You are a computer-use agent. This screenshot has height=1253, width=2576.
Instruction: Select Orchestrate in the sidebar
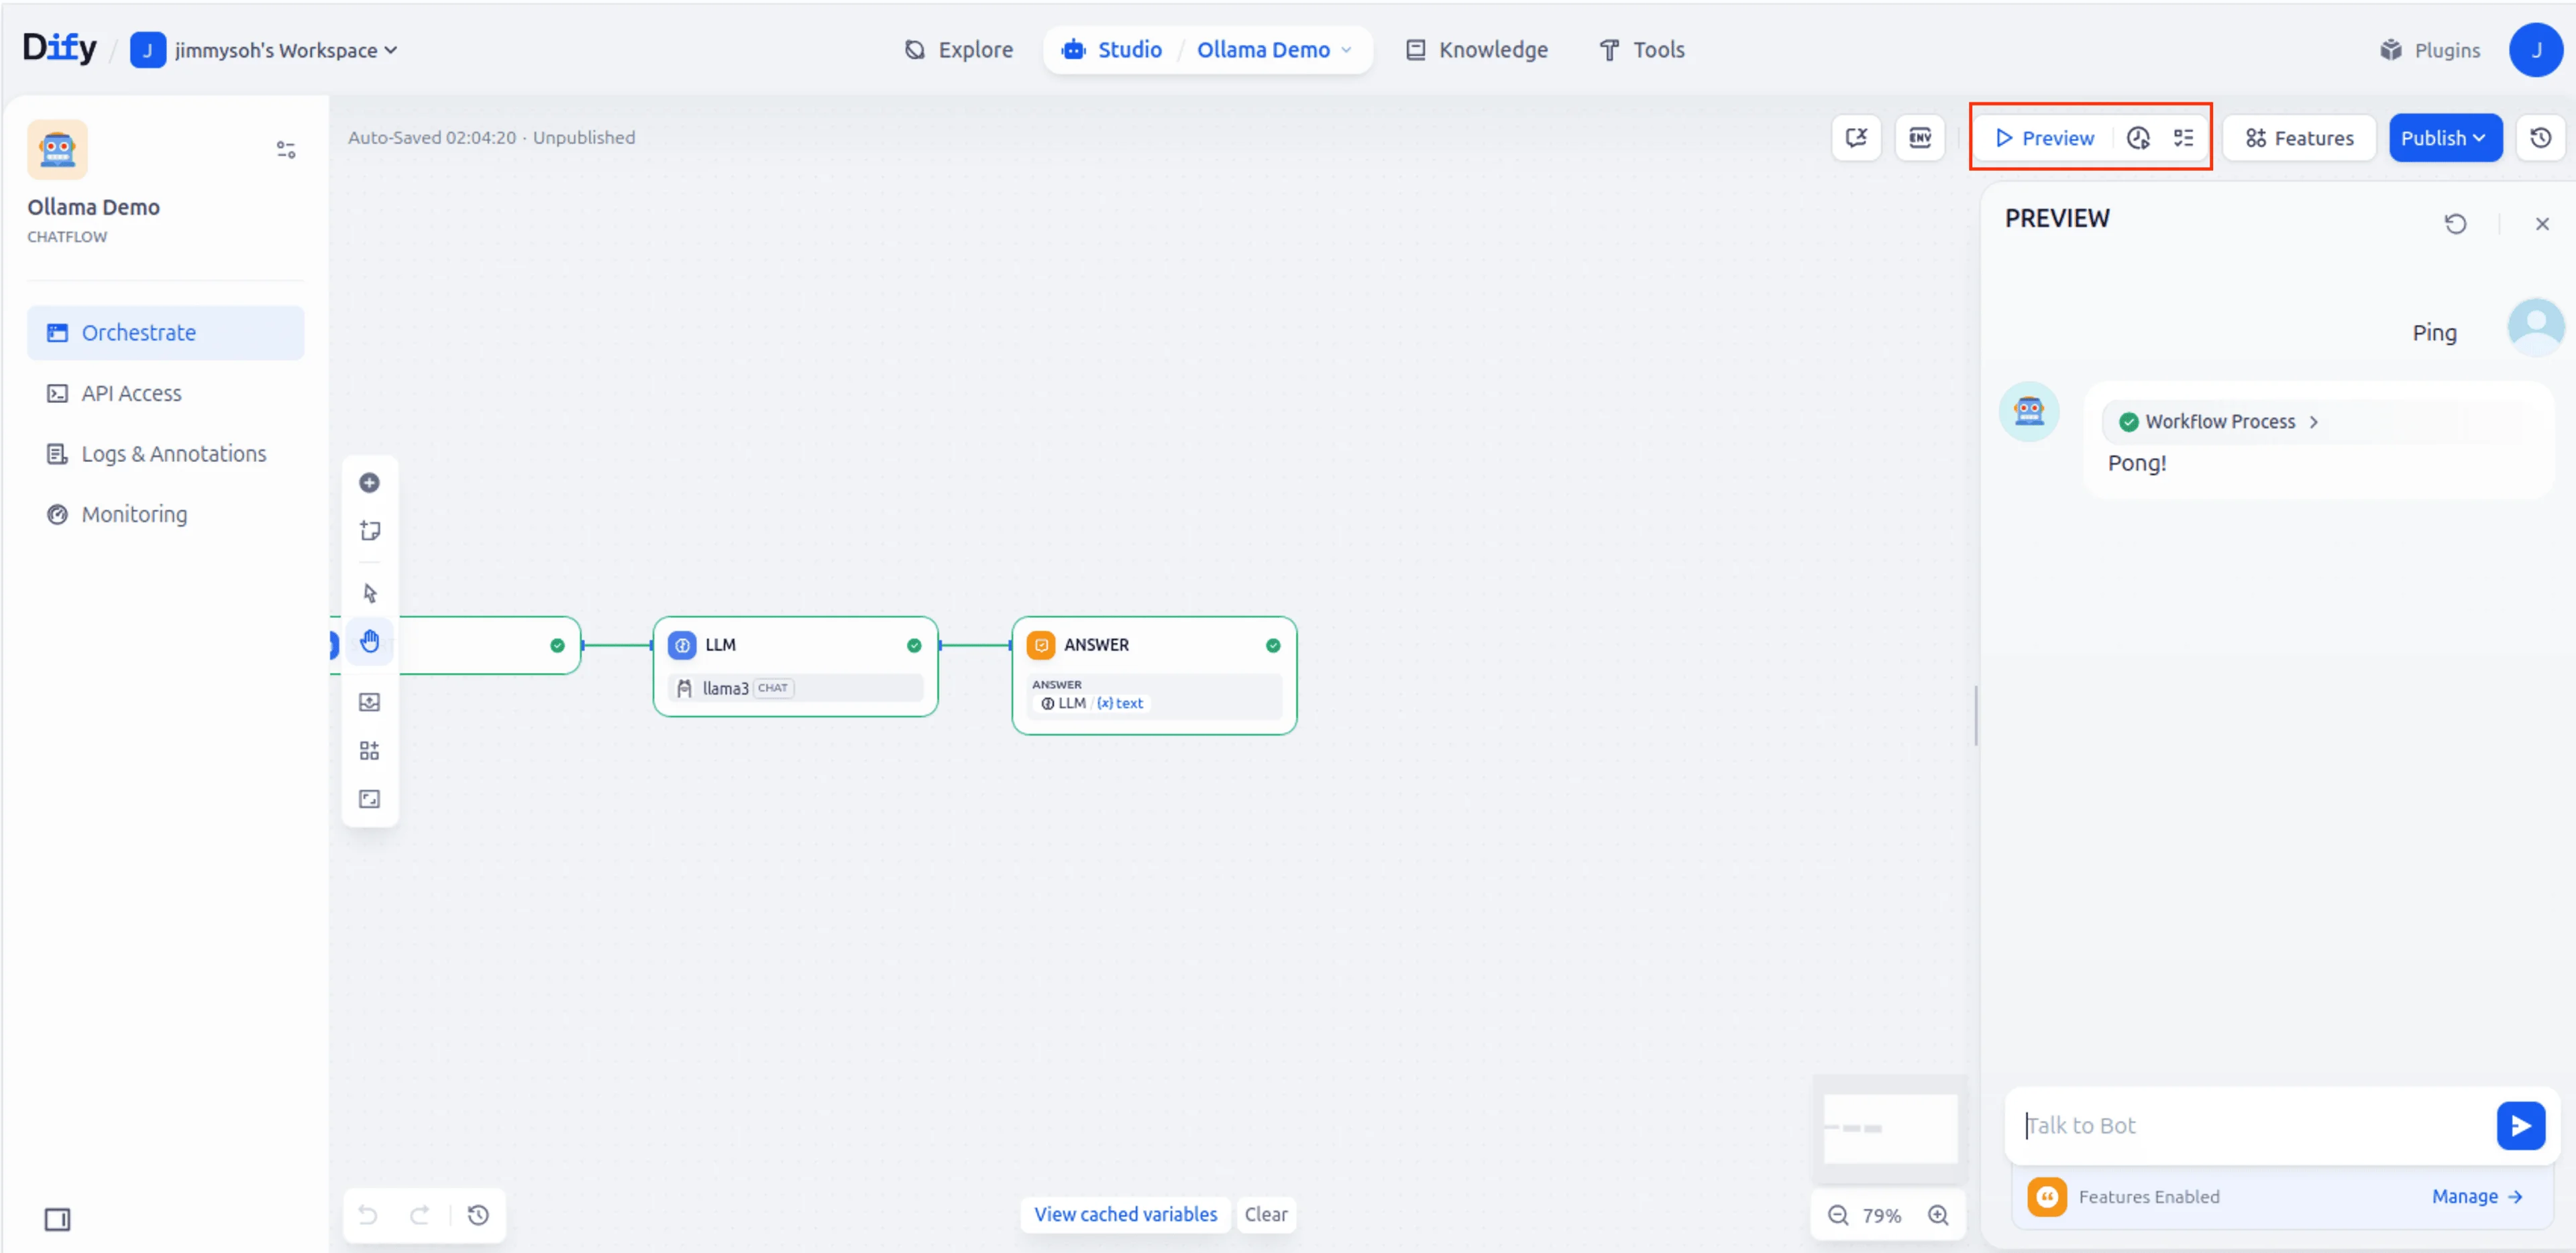point(165,333)
